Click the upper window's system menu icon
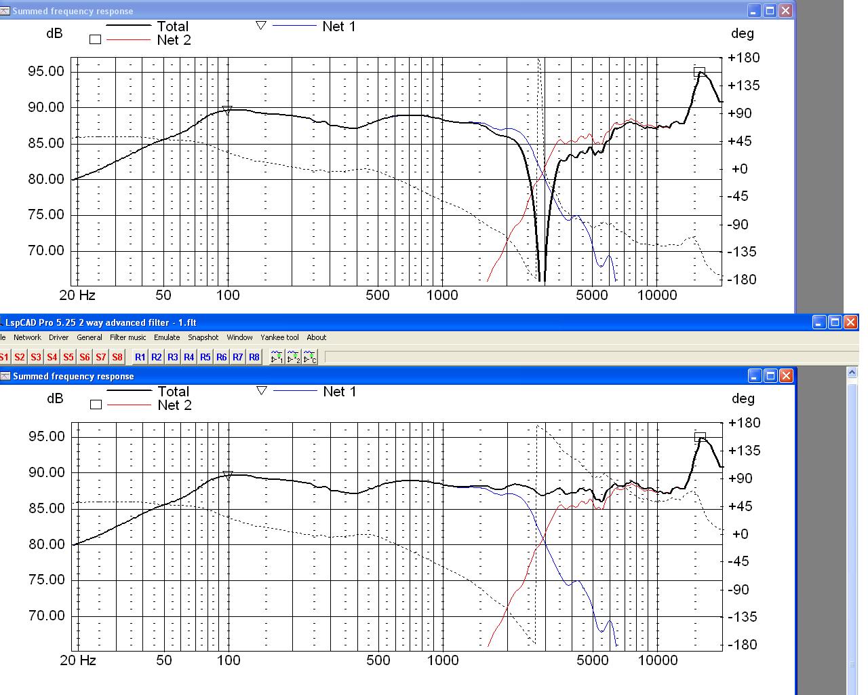Image resolution: width=868 pixels, height=695 pixels. pos(5,11)
